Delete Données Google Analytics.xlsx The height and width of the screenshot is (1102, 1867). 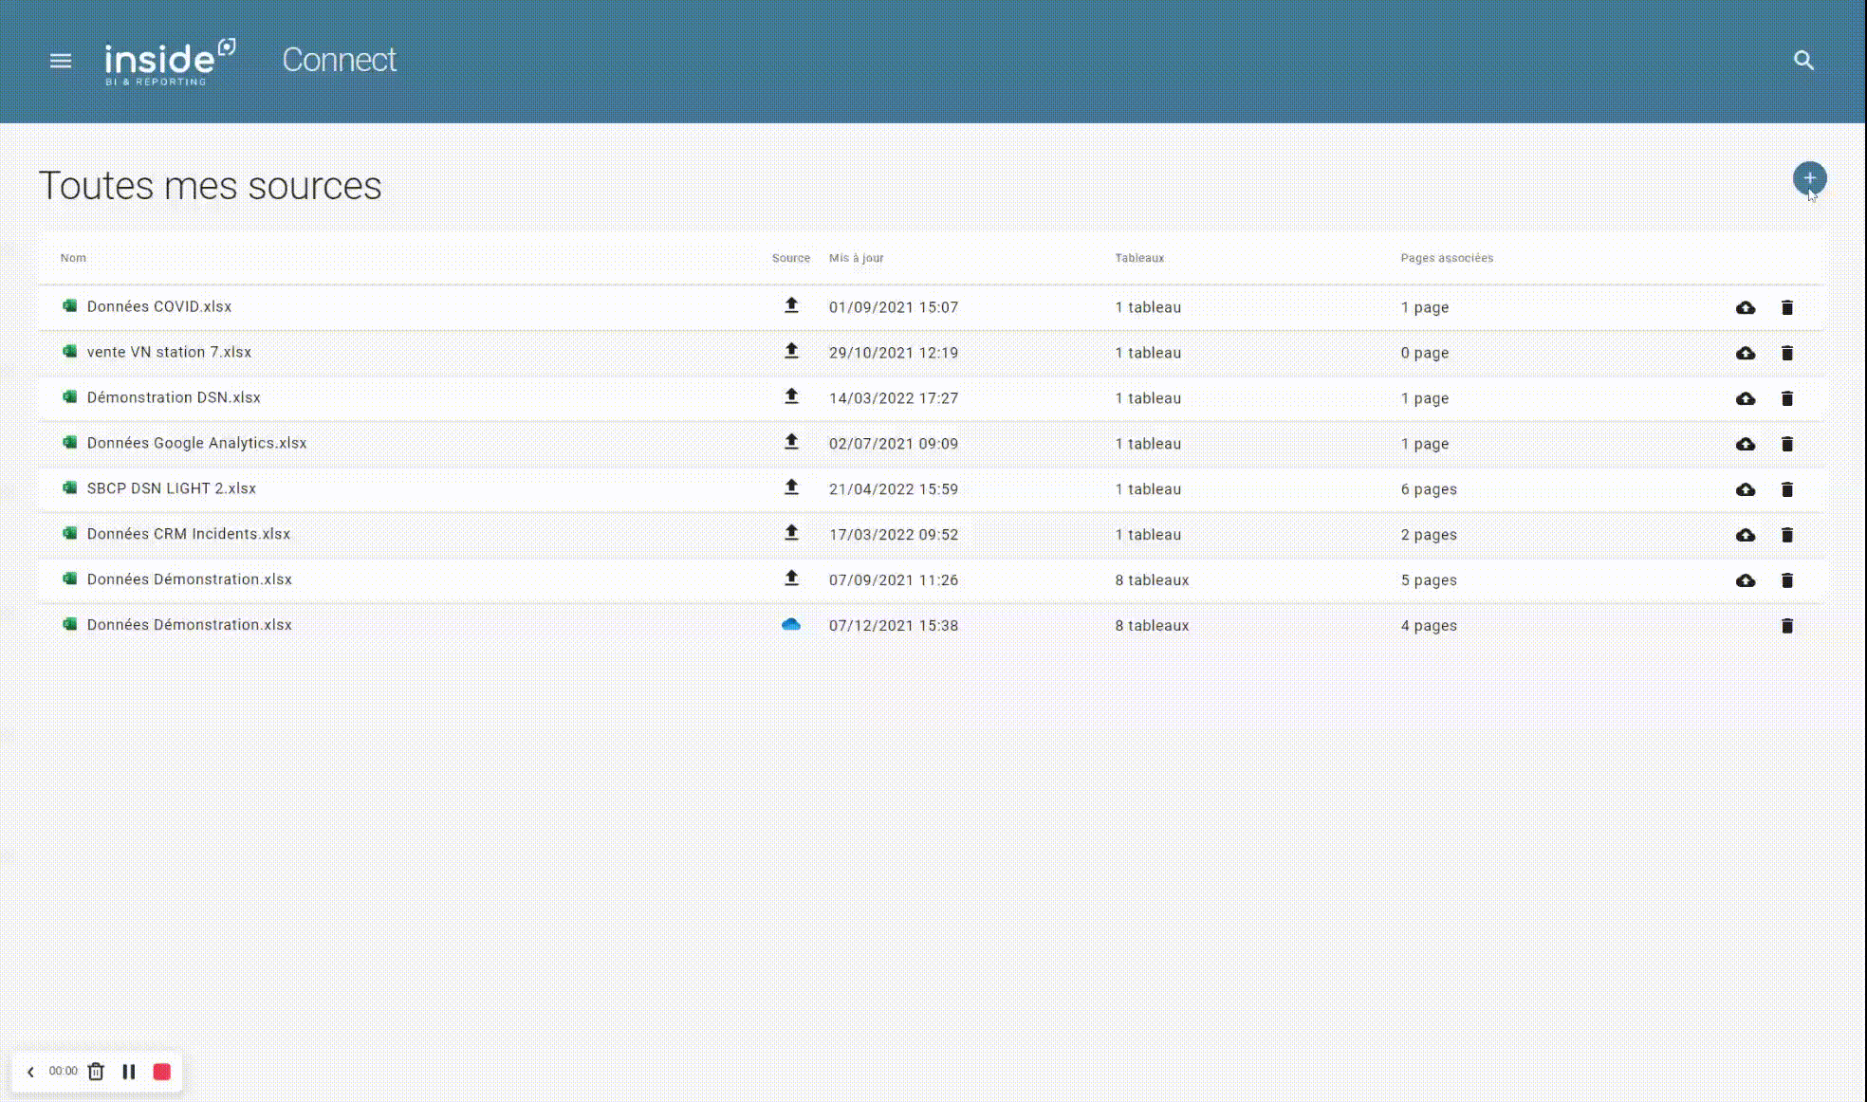click(x=1787, y=444)
